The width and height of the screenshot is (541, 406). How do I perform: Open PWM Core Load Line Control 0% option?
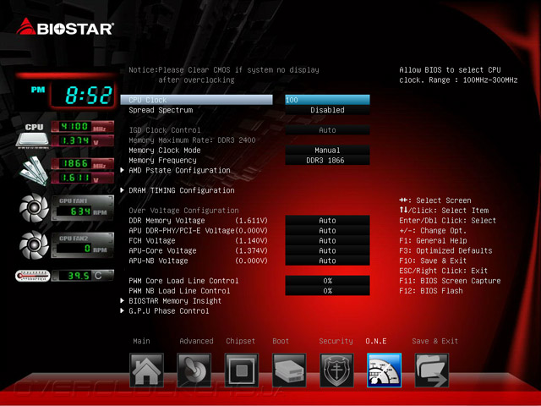click(327, 281)
